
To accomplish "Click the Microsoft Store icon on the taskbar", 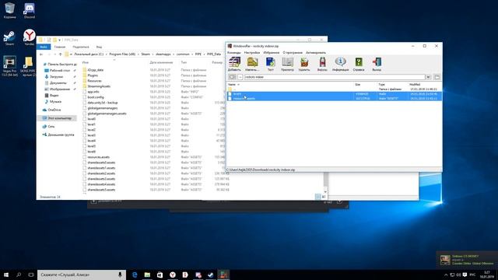I will click(x=160, y=275).
